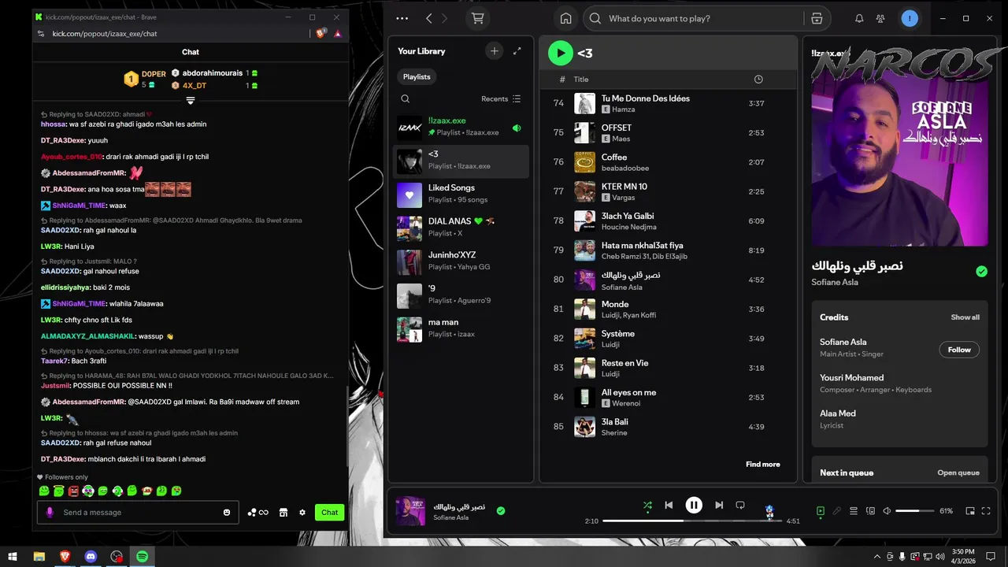
Task: Open Spotify notifications bell
Action: coord(859,18)
